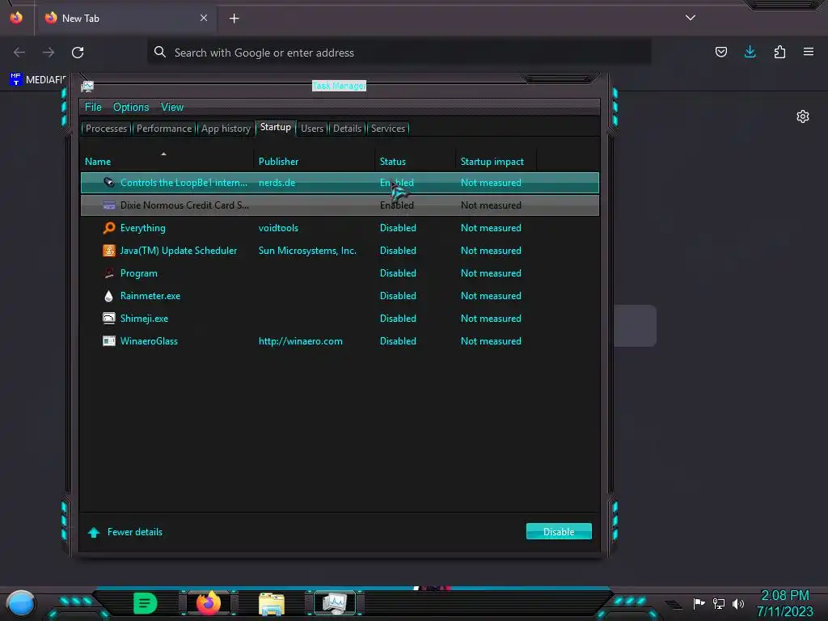Click the Fewer details link
The width and height of the screenshot is (828, 621).
pyautogui.click(x=135, y=532)
